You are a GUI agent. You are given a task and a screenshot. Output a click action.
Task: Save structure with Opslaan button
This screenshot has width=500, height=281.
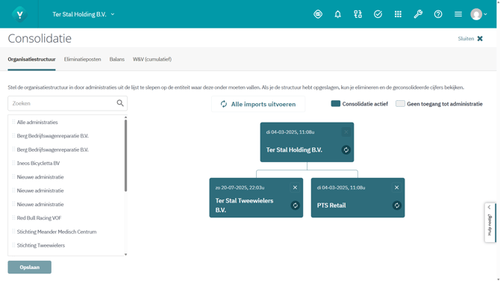click(x=29, y=268)
